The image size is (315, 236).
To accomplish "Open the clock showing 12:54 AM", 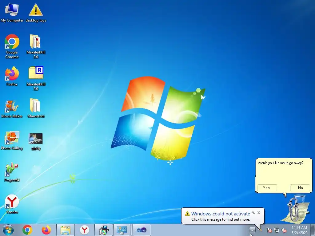I will click(299, 230).
